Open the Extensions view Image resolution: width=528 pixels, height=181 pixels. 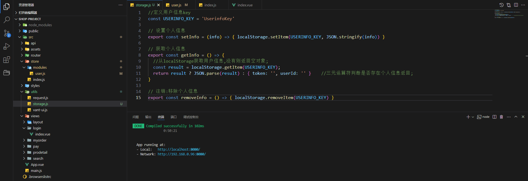[7, 60]
